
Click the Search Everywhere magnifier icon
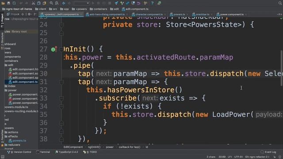[280, 3]
